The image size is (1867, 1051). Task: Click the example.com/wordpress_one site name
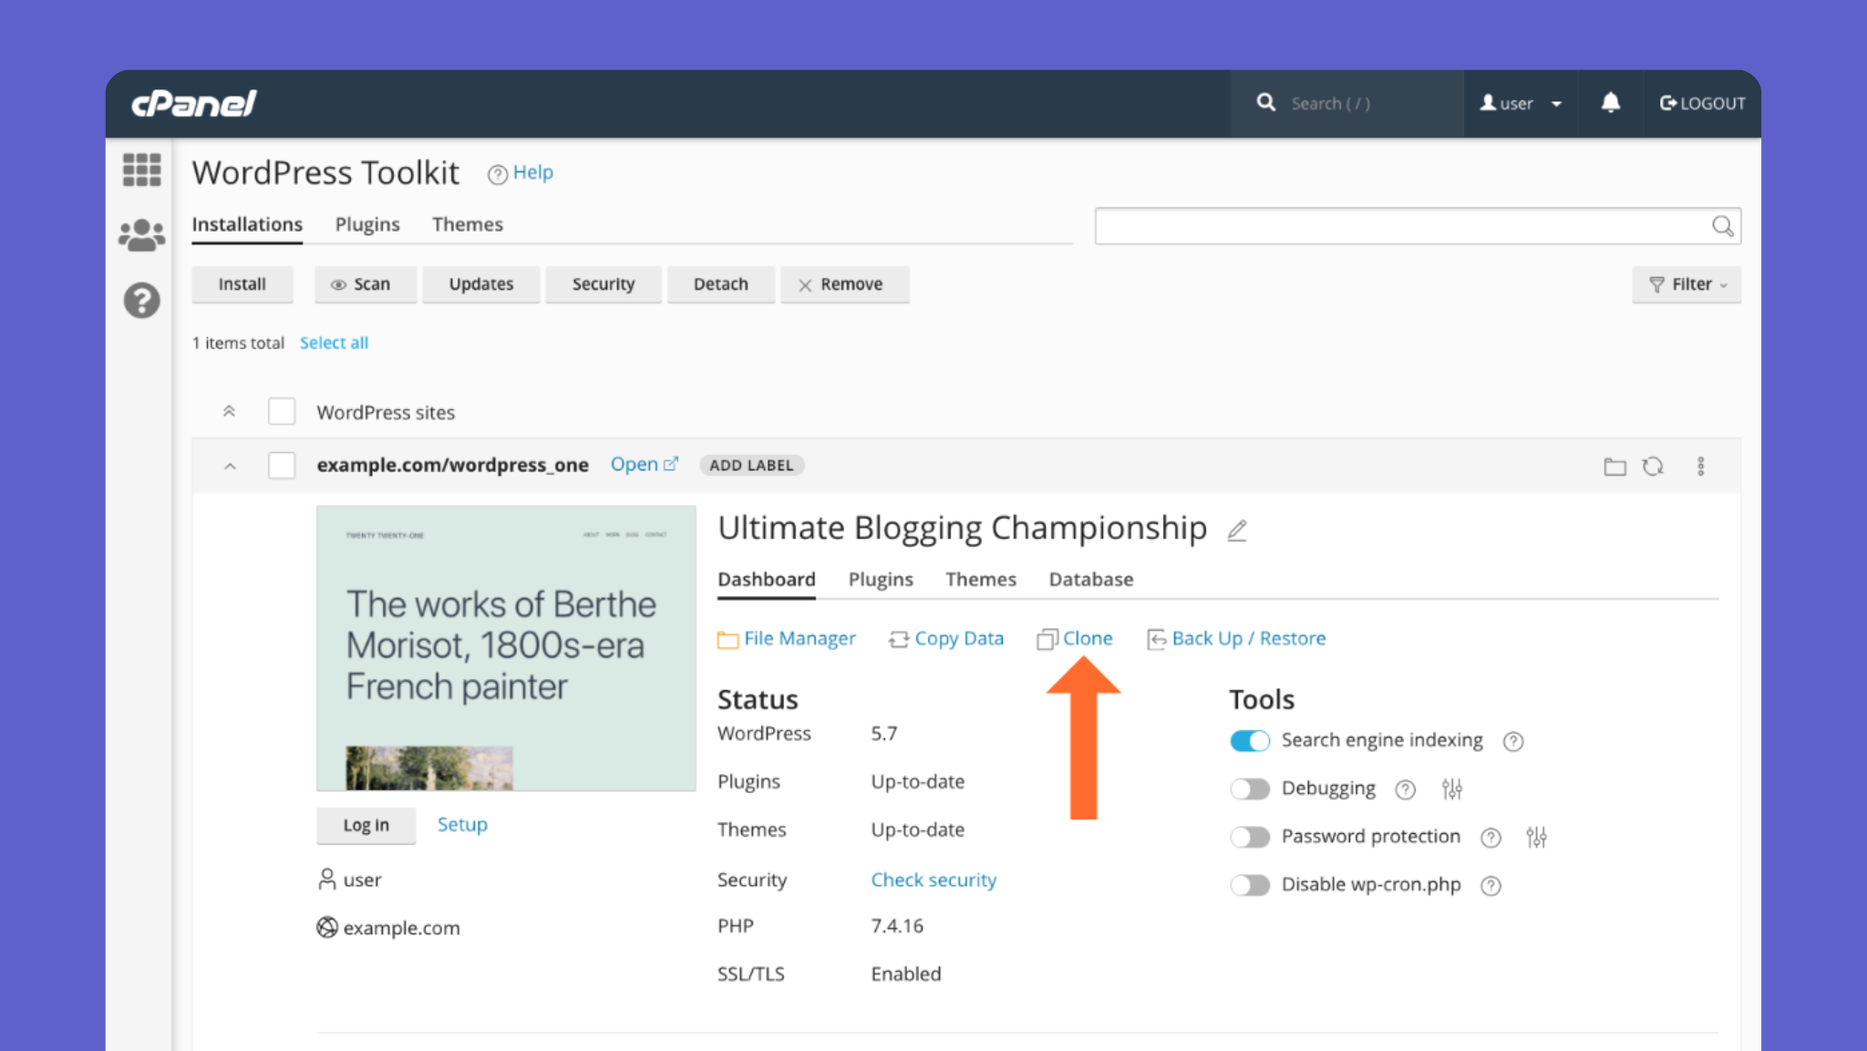(452, 465)
